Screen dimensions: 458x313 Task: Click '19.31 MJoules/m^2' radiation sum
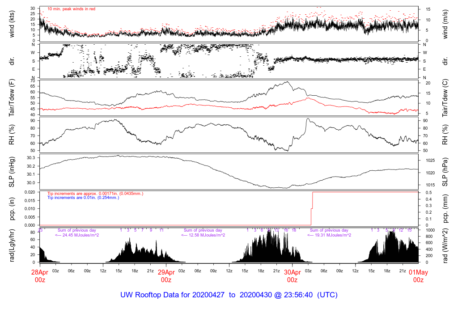(x=333, y=235)
